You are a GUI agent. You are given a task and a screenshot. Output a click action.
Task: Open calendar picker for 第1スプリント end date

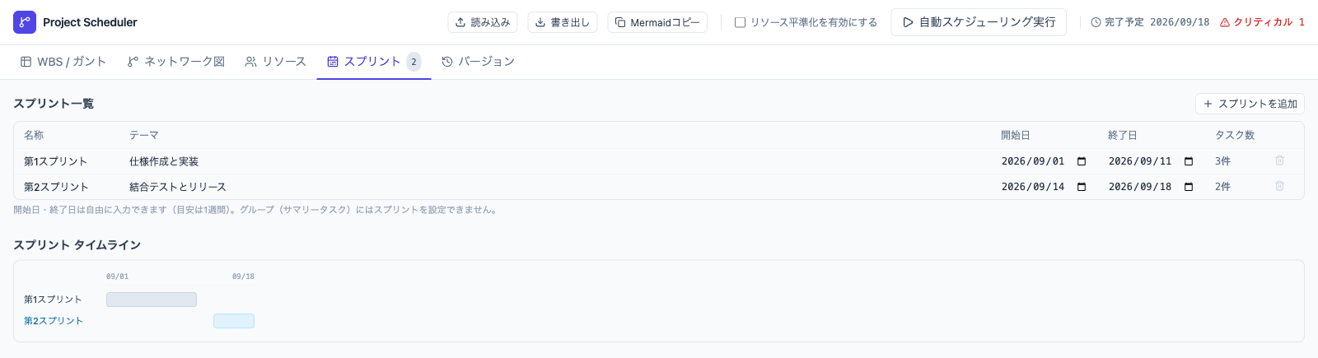[x=1189, y=161]
